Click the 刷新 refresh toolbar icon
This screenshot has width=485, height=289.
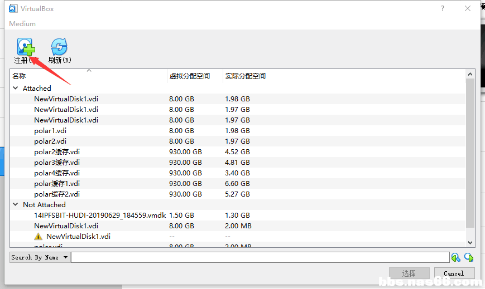pyautogui.click(x=59, y=47)
